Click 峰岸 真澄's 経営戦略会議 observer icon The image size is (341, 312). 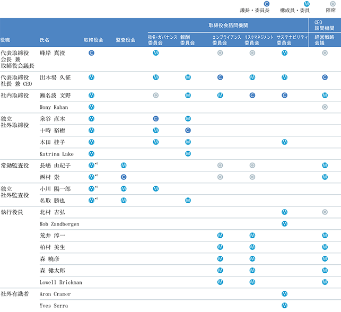[325, 53]
